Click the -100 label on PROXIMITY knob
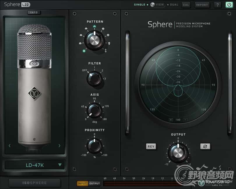 tap(84, 155)
